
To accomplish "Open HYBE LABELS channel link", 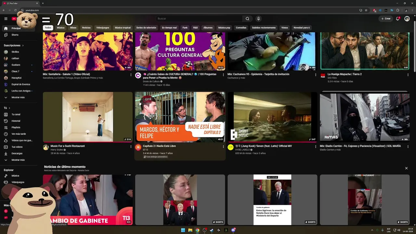I will tap(242, 150).
